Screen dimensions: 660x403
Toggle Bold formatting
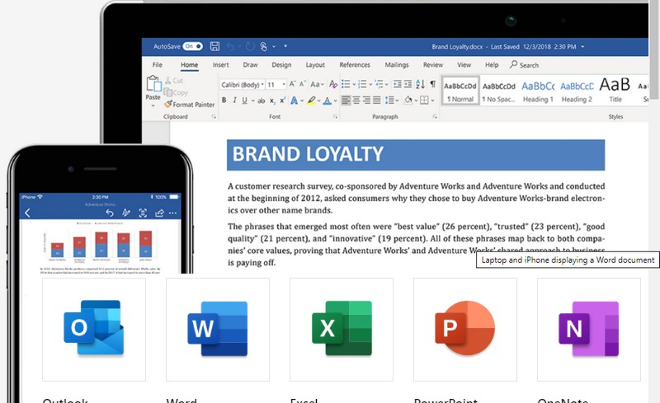pos(224,100)
